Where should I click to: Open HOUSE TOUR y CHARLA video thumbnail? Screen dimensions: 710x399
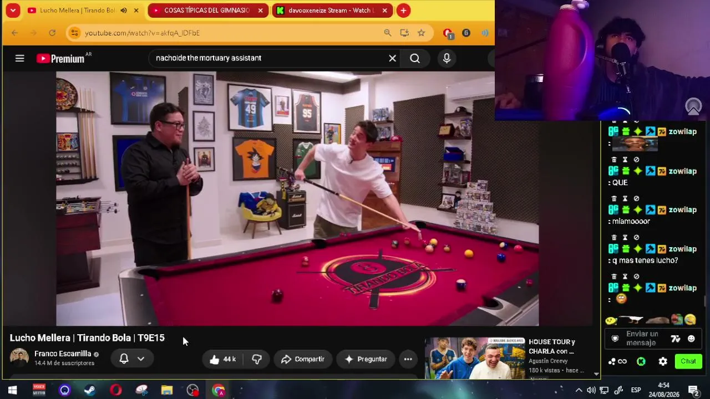[475, 358]
